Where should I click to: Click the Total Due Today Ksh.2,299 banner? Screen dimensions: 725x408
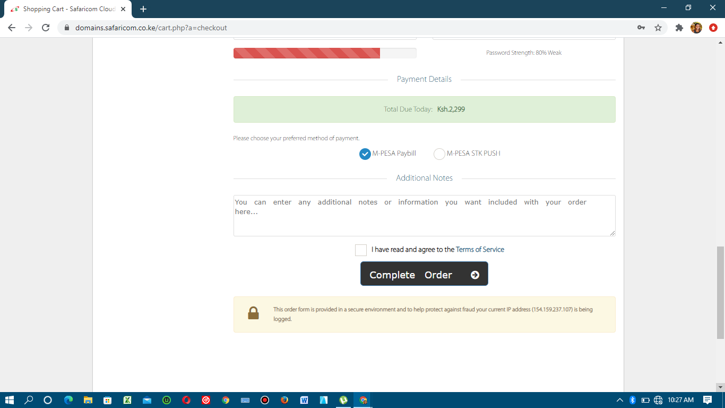[425, 109]
